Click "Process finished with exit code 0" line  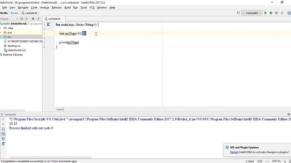[x=31, y=128]
